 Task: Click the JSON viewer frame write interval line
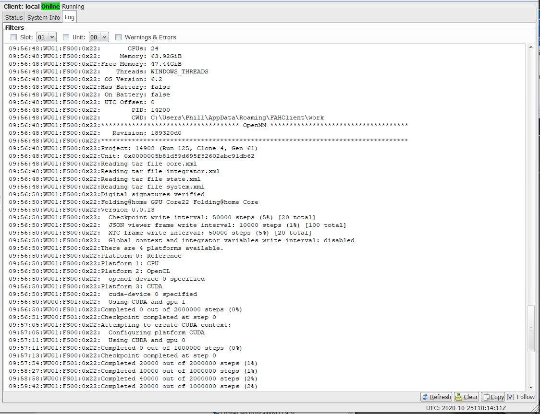coord(177,225)
